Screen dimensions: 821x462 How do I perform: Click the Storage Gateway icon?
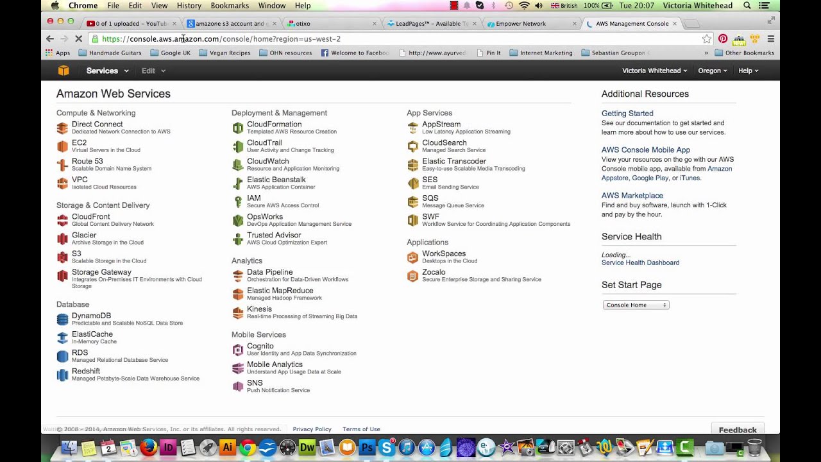[x=62, y=276]
